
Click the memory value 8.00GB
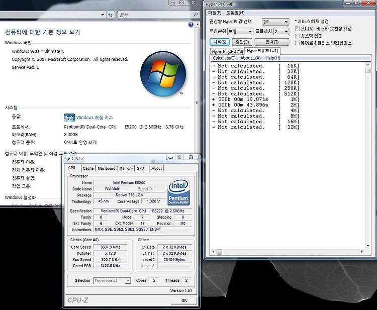tap(71, 135)
